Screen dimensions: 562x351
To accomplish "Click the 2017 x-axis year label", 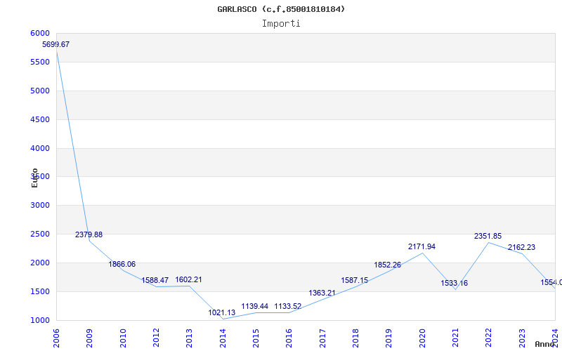I will pos(322,338).
